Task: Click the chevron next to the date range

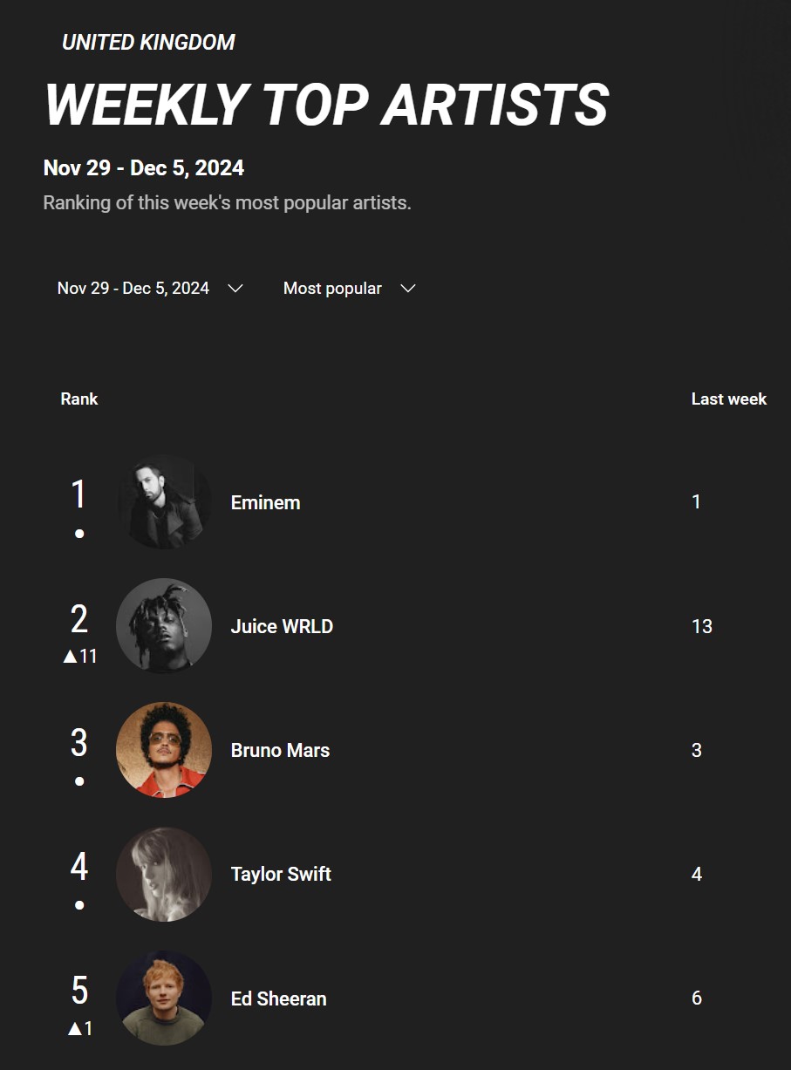Action: (235, 289)
